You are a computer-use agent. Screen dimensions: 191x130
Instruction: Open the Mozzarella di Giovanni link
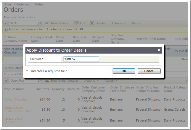(14, 120)
